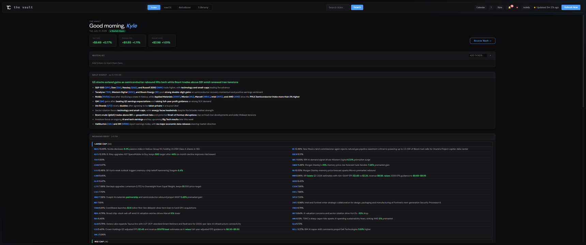Switch to the vault tab
The image size is (586, 245).
(x=168, y=7)
